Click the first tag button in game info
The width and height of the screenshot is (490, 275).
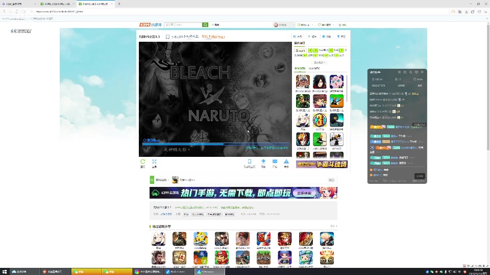coord(186,214)
